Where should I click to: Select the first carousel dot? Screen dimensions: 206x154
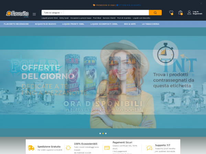(x=100, y=133)
